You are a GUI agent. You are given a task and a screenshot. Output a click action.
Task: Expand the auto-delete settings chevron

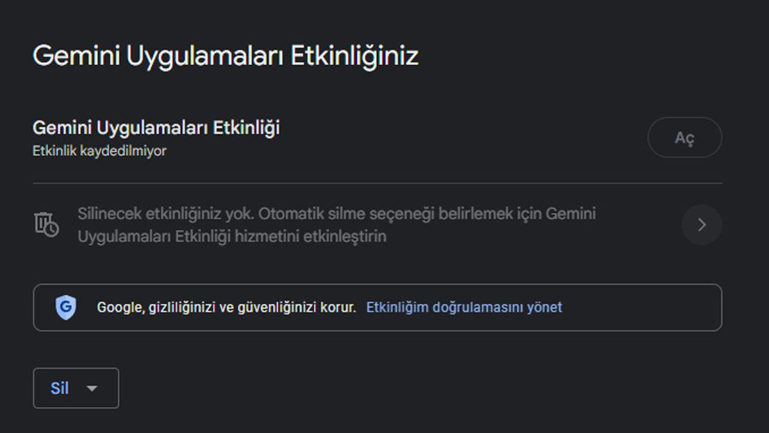point(702,225)
